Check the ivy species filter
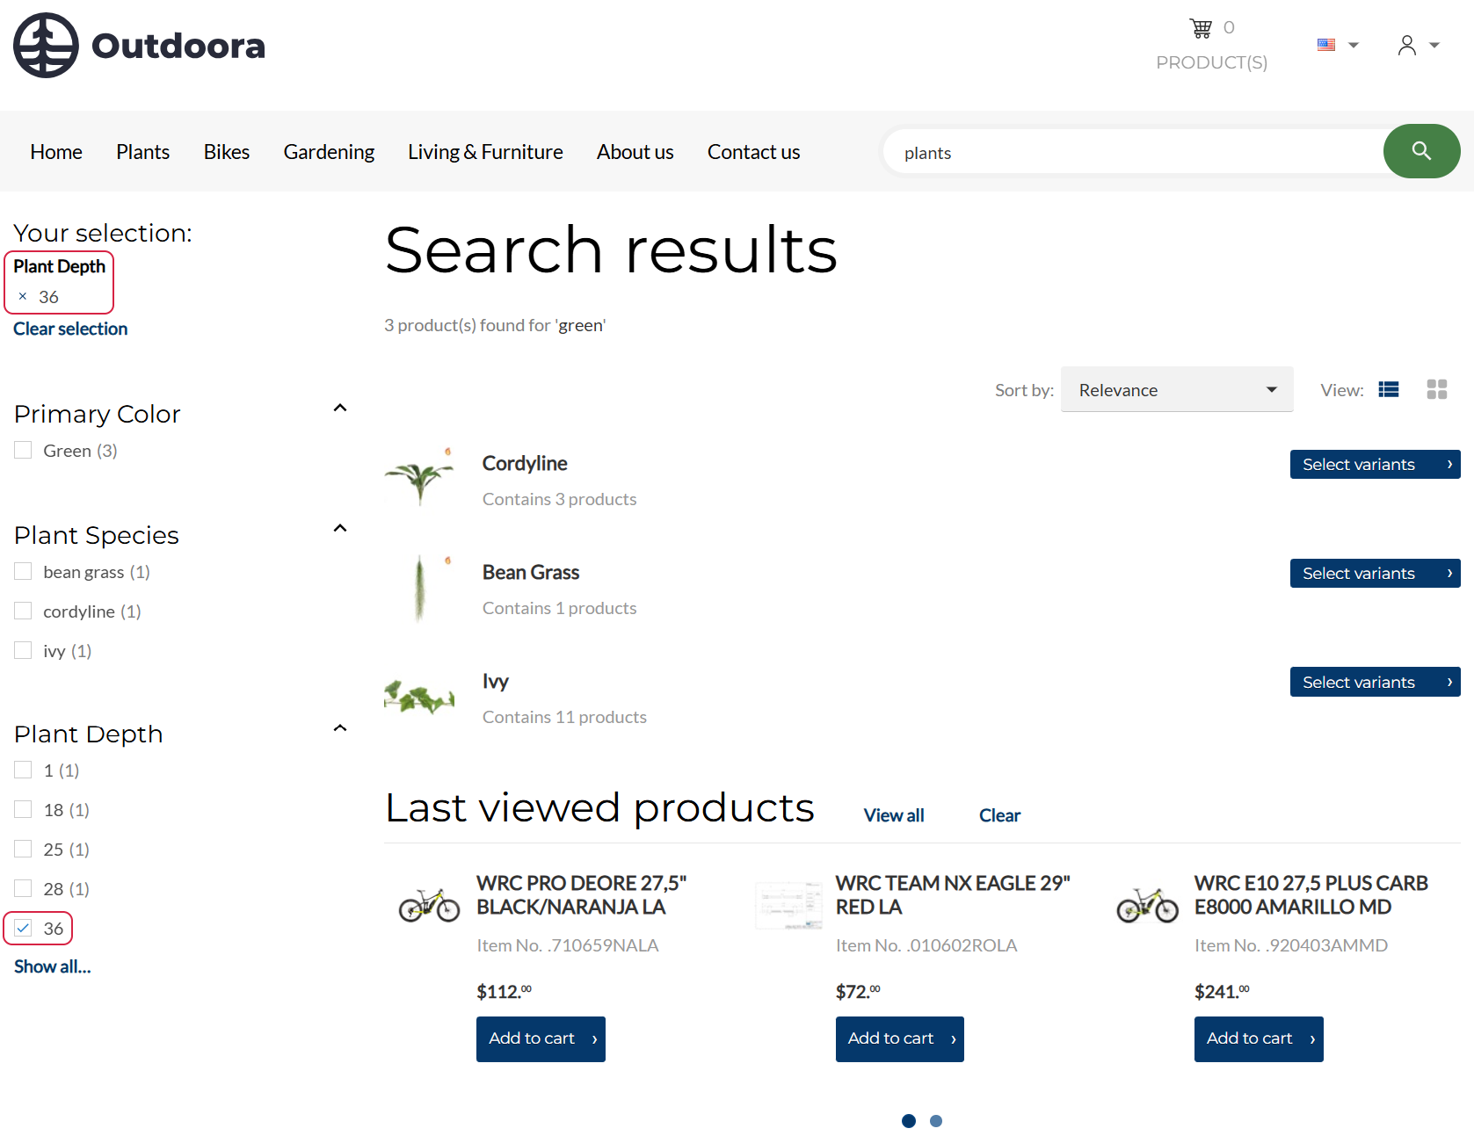 23,651
